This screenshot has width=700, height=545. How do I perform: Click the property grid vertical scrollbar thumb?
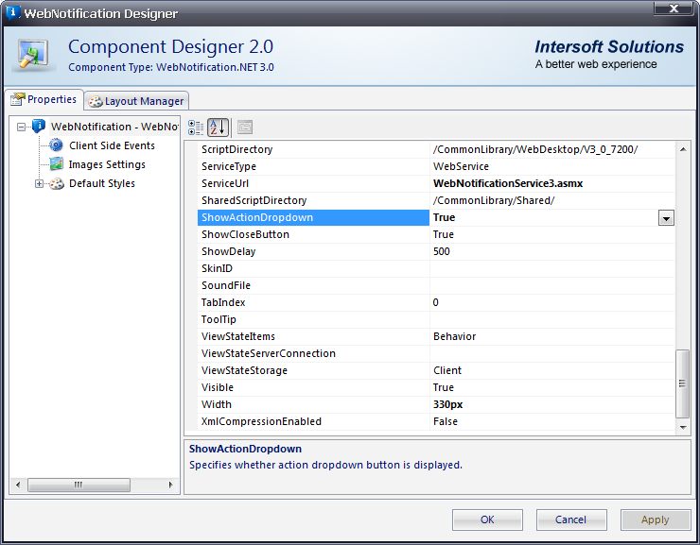pyautogui.click(x=684, y=383)
